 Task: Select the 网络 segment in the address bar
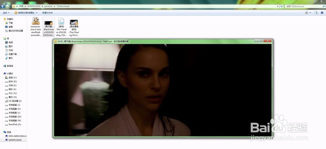(21, 6)
